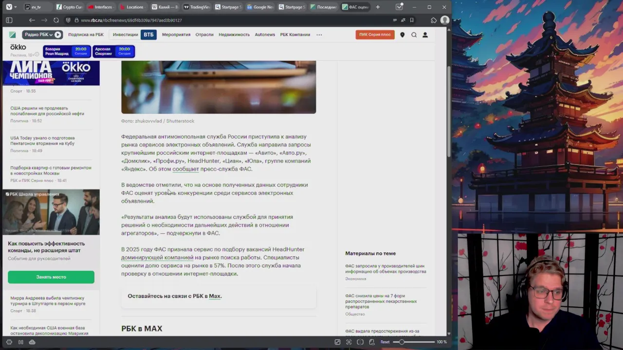Click the ПИК Серия плюс button
The width and height of the screenshot is (623, 350).
375,35
